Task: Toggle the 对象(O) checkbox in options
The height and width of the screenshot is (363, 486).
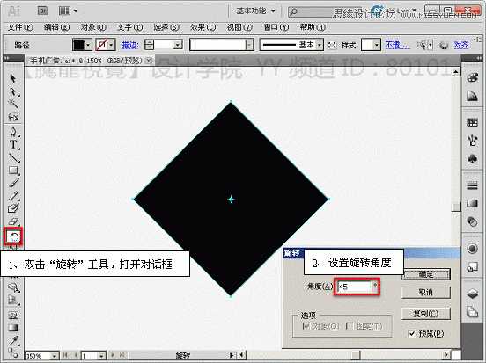Action: pyautogui.click(x=306, y=326)
